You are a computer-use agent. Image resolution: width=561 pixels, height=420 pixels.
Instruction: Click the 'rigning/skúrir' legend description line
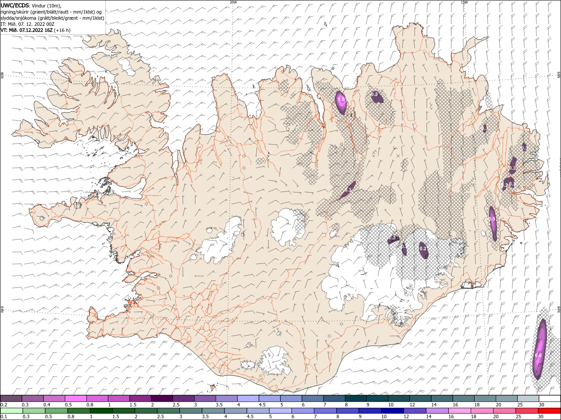pyautogui.click(x=51, y=11)
